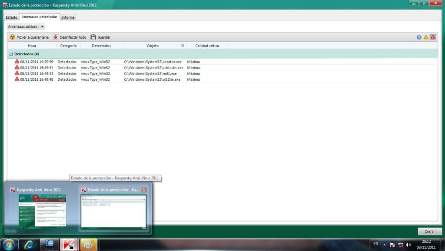Click the Kaspersky taskbar button

(69, 244)
